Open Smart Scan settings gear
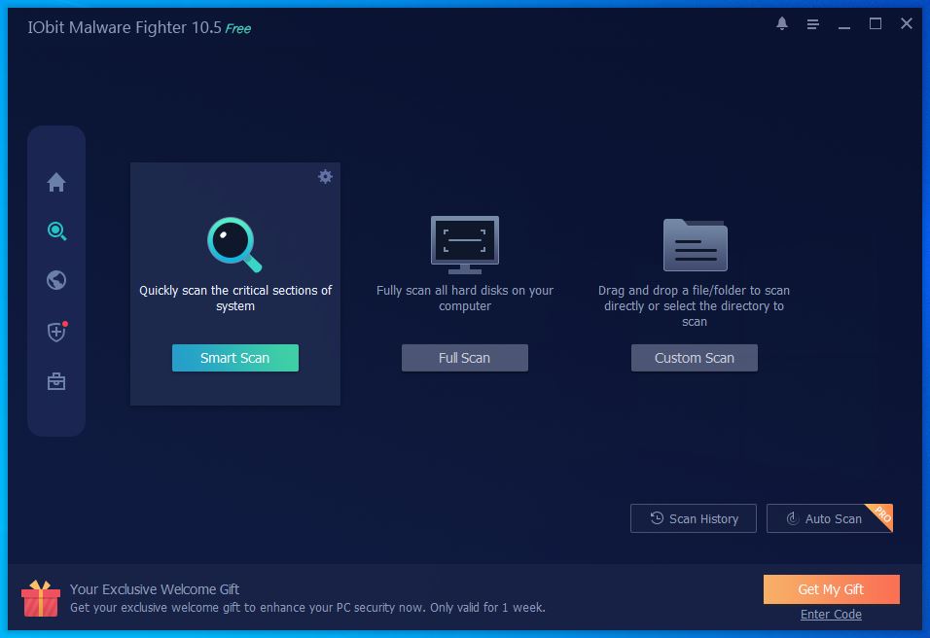930x638 pixels. (325, 176)
